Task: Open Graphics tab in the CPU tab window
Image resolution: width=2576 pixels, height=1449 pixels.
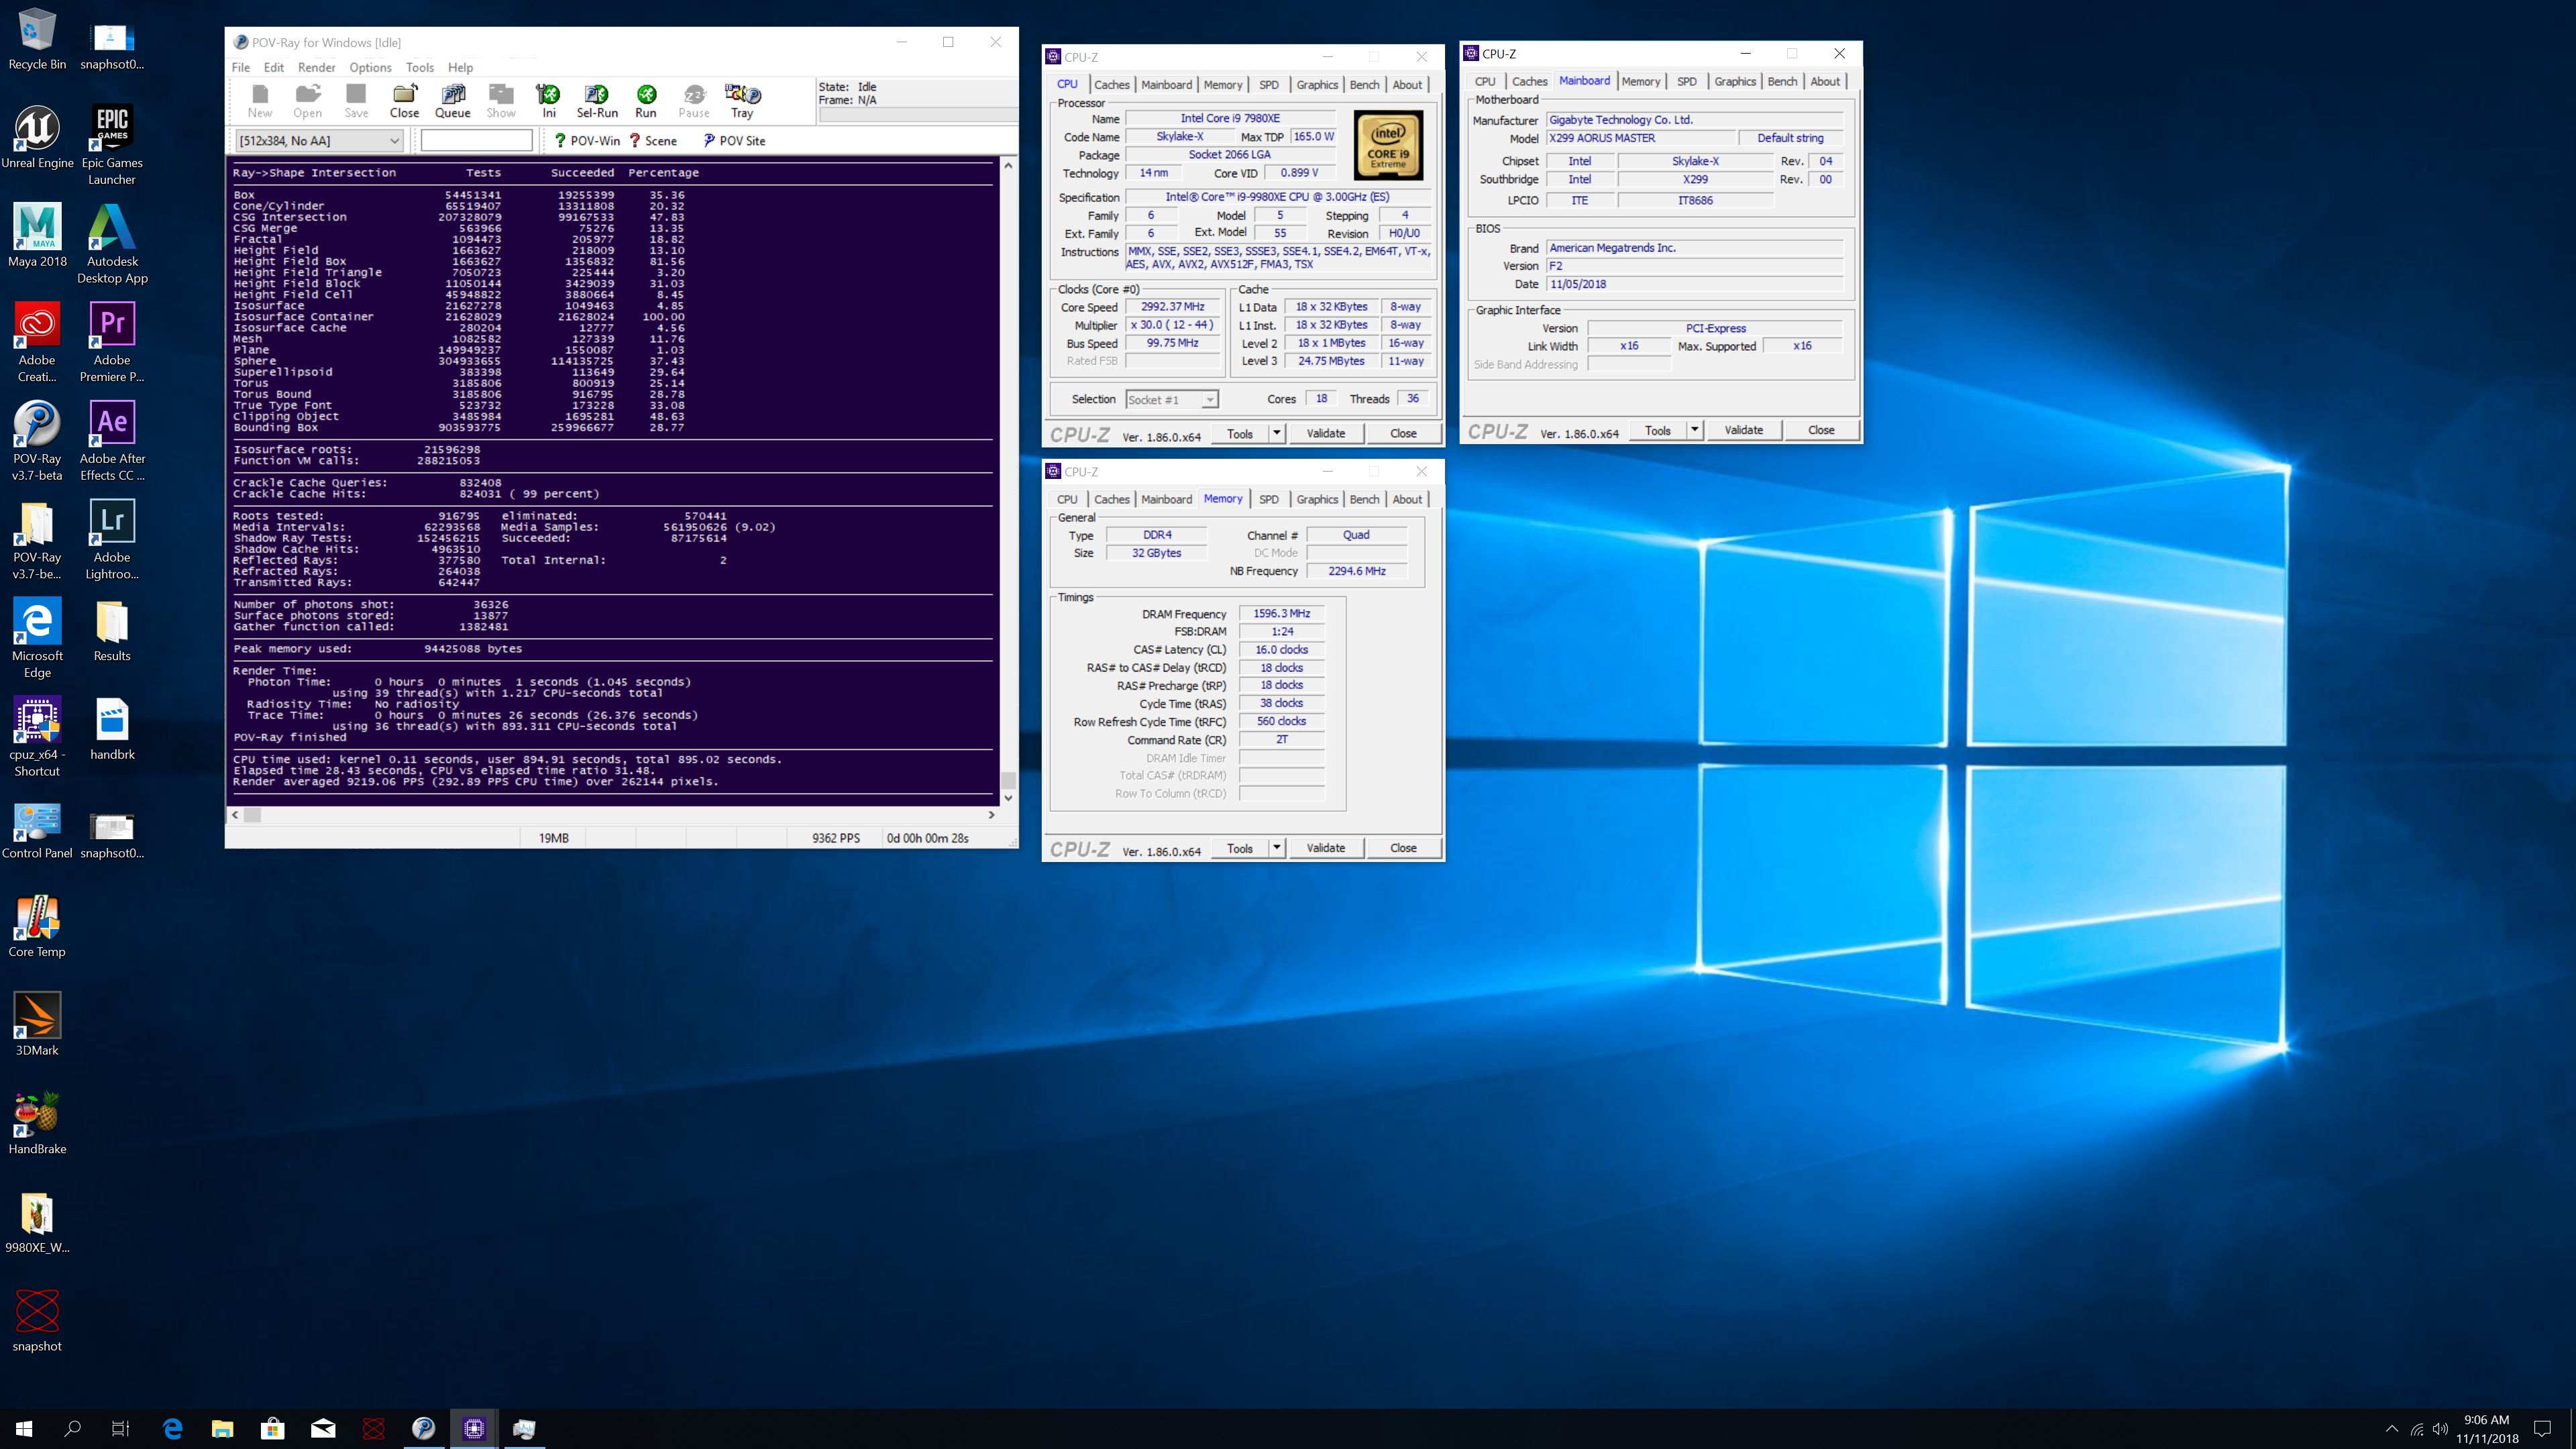Action: pyautogui.click(x=1317, y=85)
